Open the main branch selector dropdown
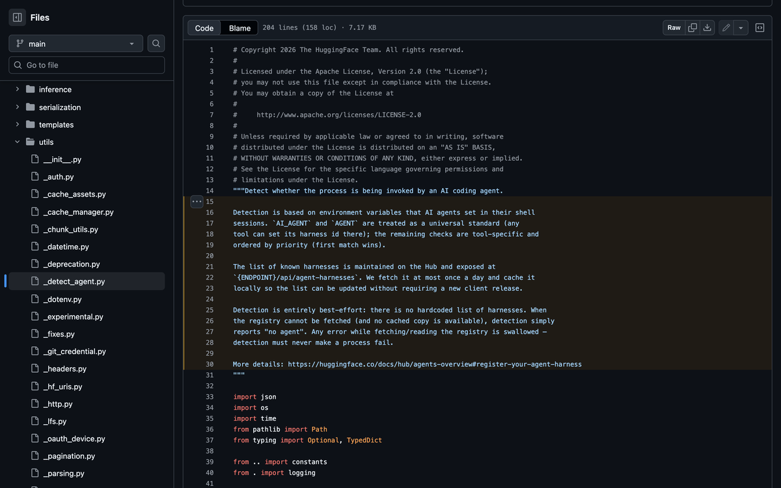This screenshot has width=781, height=488. [x=75, y=44]
